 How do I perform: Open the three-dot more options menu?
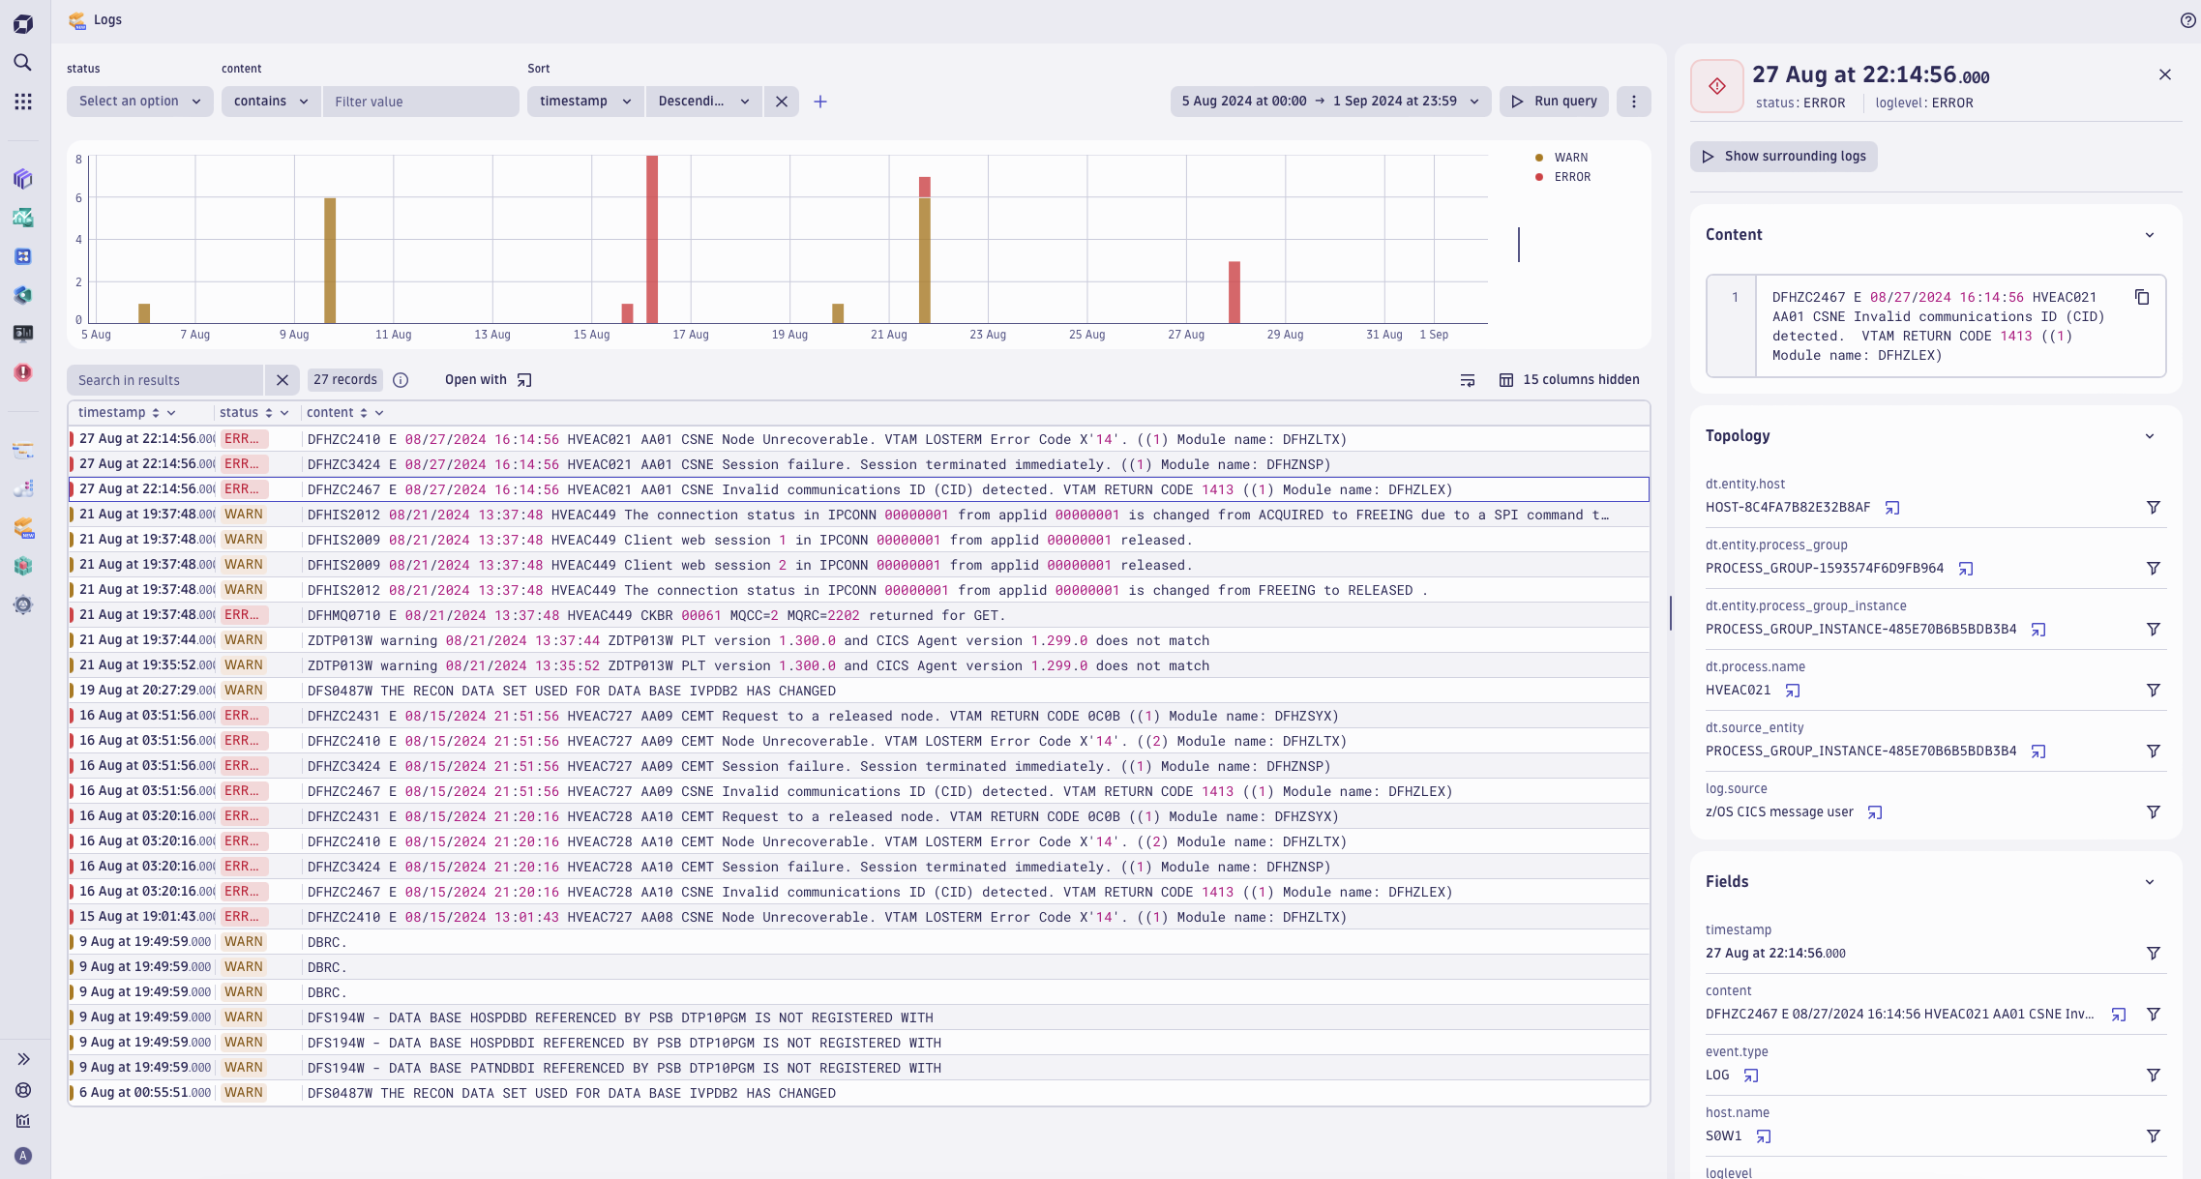(1634, 102)
